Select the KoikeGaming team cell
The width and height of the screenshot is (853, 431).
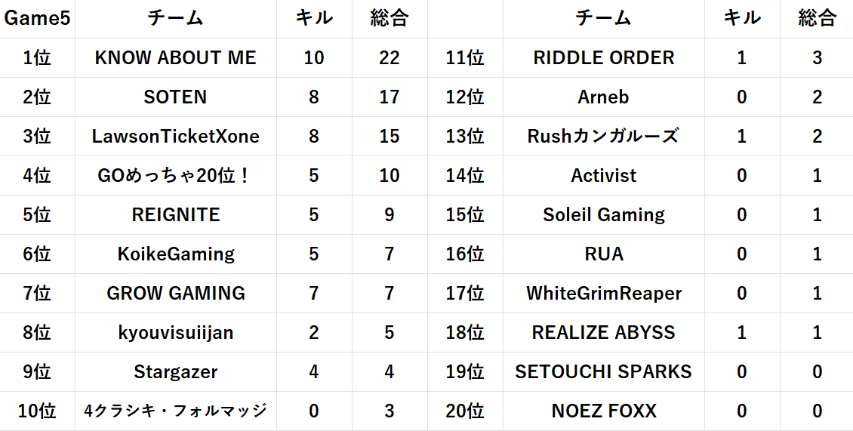(175, 254)
